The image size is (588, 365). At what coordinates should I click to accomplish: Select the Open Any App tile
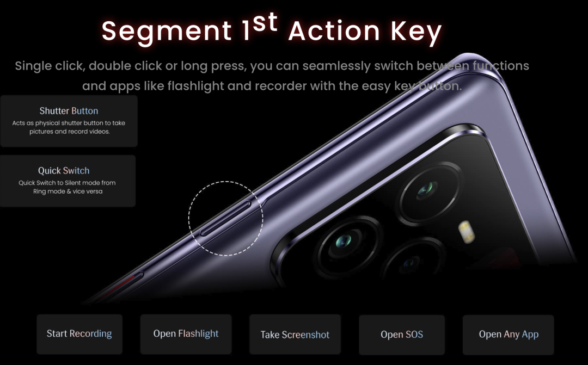(x=508, y=335)
